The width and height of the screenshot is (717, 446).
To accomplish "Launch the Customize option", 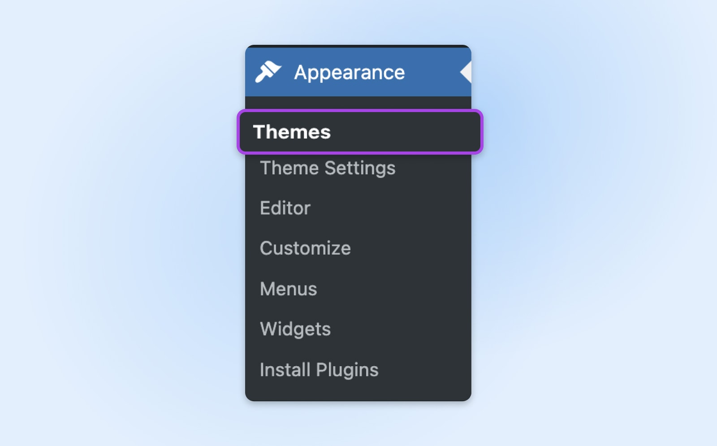I will 305,248.
